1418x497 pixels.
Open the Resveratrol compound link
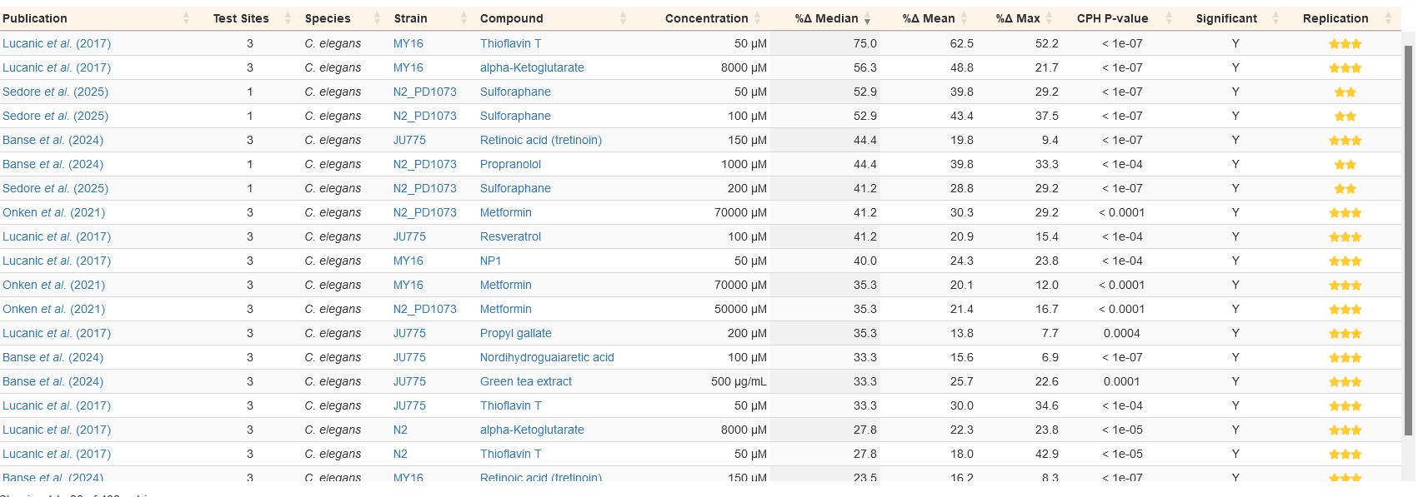click(510, 236)
